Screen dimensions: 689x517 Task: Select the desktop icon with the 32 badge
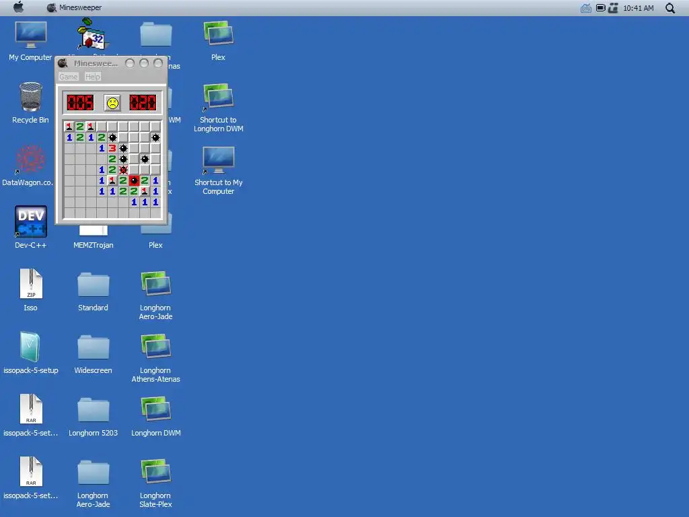(x=92, y=34)
